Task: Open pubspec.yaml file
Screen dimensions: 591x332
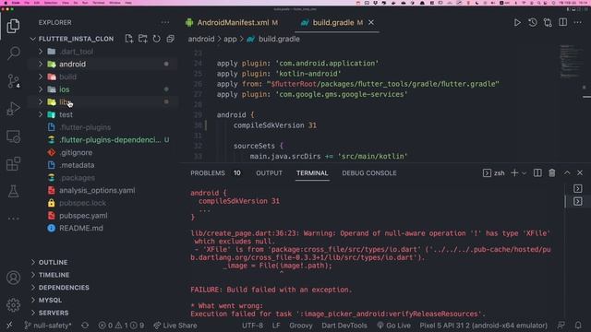Action: click(x=83, y=216)
